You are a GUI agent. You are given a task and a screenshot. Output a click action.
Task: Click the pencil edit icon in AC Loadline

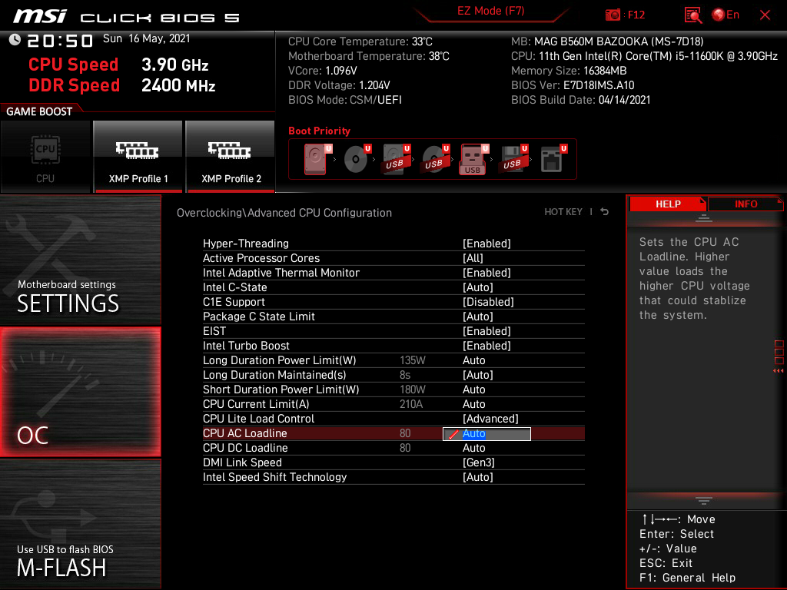coord(453,434)
